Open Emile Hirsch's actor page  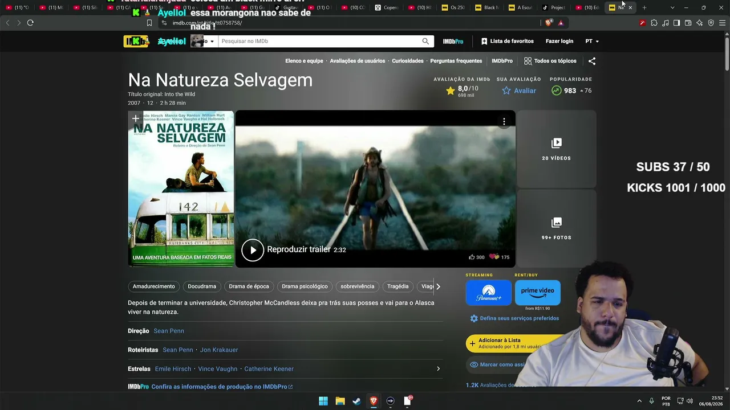[x=173, y=369]
